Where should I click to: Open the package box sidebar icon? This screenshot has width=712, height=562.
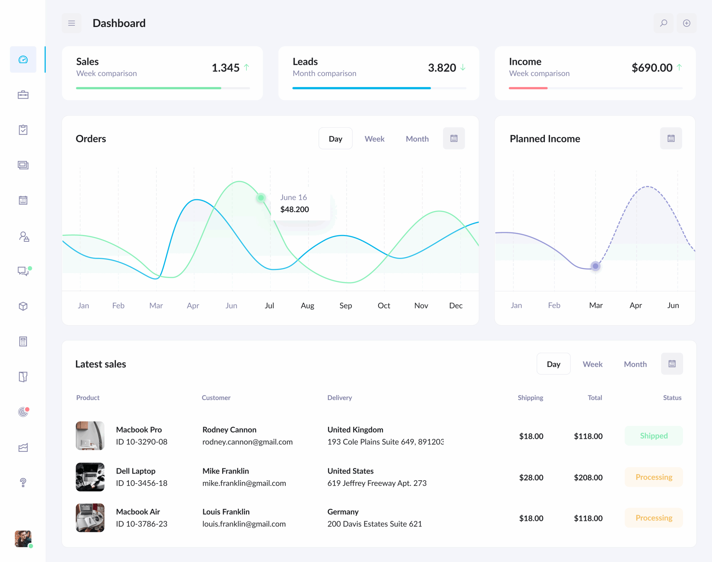pyautogui.click(x=23, y=306)
